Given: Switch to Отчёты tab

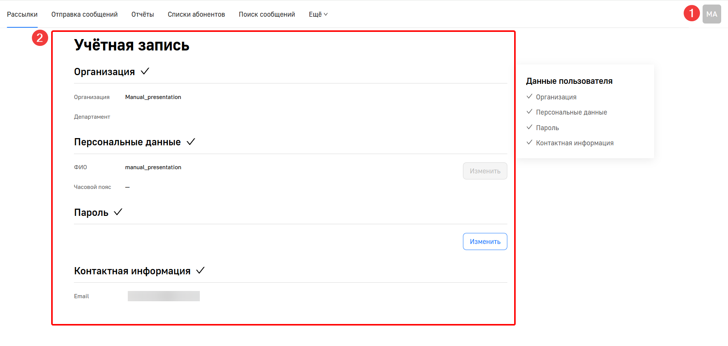Looking at the screenshot, I should [143, 14].
